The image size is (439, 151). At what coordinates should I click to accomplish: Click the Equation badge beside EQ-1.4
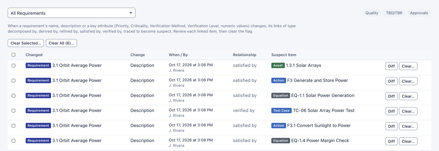click(x=280, y=141)
